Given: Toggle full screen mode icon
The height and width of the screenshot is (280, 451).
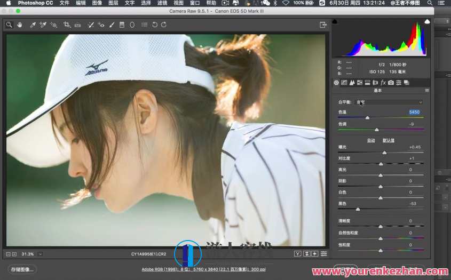Looking at the screenshot, I should [x=323, y=25].
